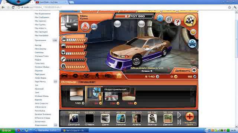
Task: Click the checkered flag race icon
Action: [x=190, y=21]
